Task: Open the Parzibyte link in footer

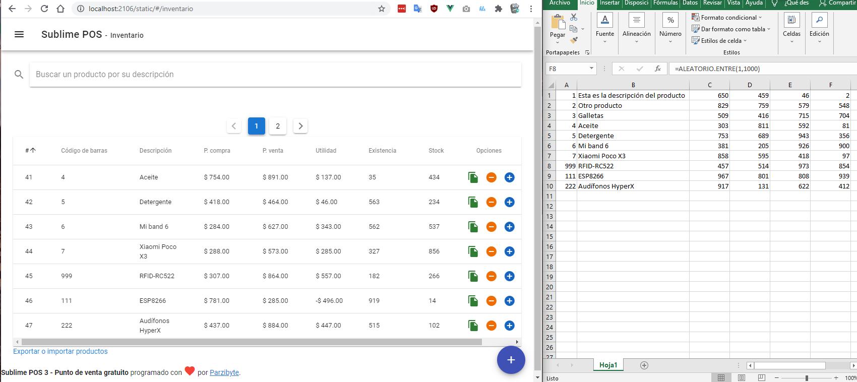Action: click(224, 372)
